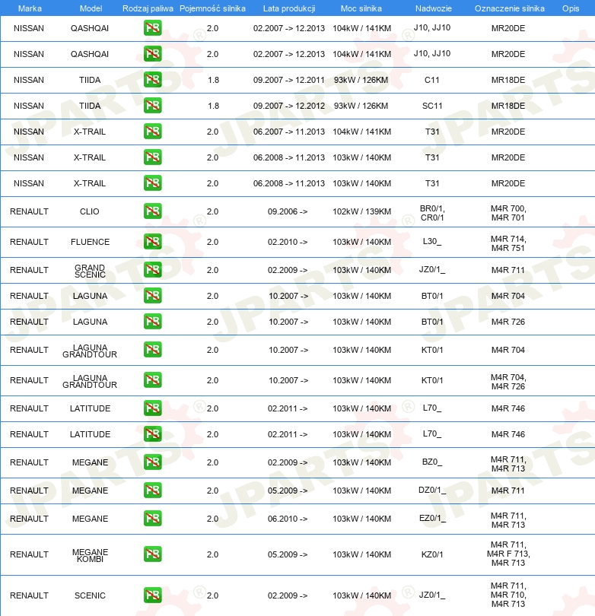This screenshot has height=616, width=595.
Task: Select the MEGANE KOMBI model cell
Action: [90, 555]
